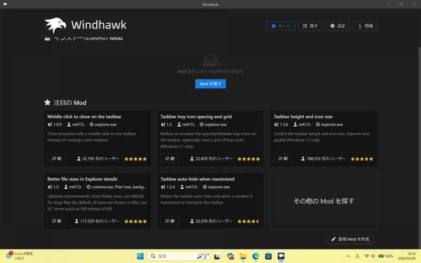This screenshot has height=263, width=421.
Task: Click the Taskbar height and icon size title
Action: coord(303,116)
